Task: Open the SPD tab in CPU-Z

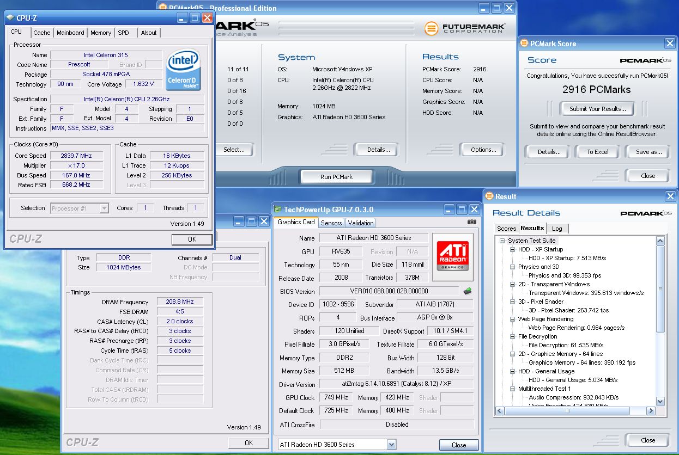Action: [x=124, y=33]
